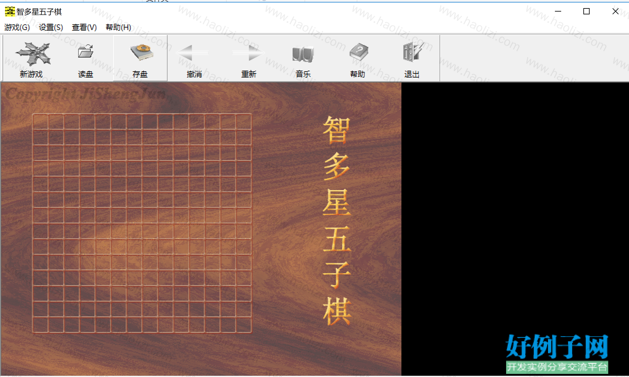
Task: Close the 智多星五子棋 window
Action: (615, 12)
